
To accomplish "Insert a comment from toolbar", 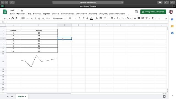I will (139, 18).
